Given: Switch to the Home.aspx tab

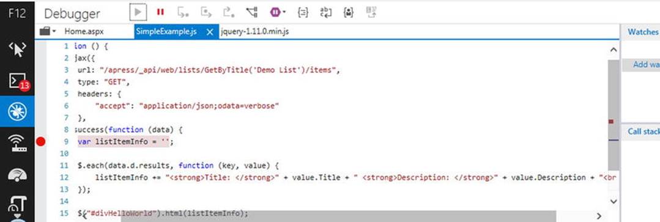Looking at the screenshot, I should pyautogui.click(x=84, y=32).
